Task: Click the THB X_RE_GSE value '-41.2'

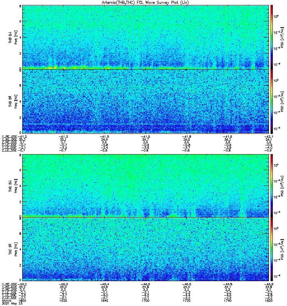Action: [22, 137]
